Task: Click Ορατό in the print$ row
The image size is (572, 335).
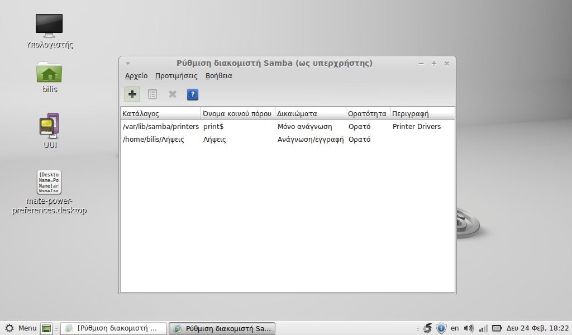Action: point(359,127)
